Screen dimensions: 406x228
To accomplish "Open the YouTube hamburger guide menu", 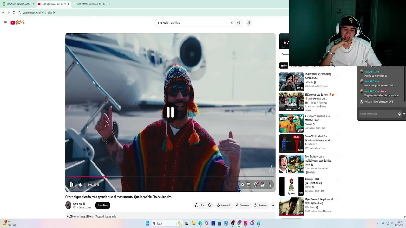I will (5, 23).
